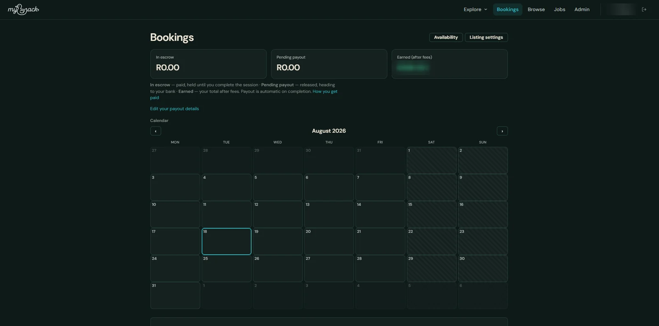Select August 6 on the calendar
659x326 pixels.
coord(329,188)
